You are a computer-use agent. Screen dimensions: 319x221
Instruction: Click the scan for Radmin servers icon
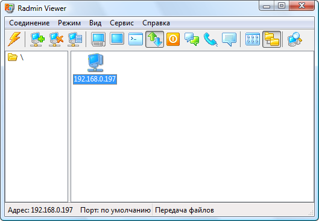click(x=295, y=39)
